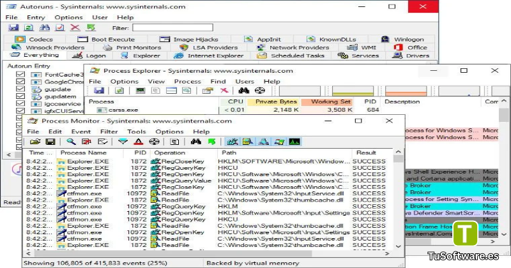Click Save icon in Process Explorer toolbar
Image resolution: width=511 pixels, height=268 pixels.
tap(99, 91)
